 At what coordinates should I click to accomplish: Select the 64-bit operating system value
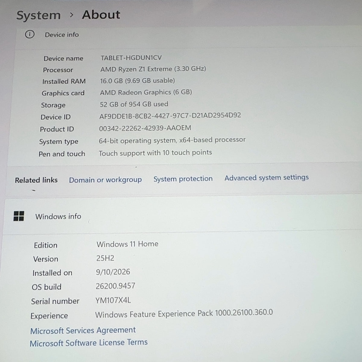172,140
